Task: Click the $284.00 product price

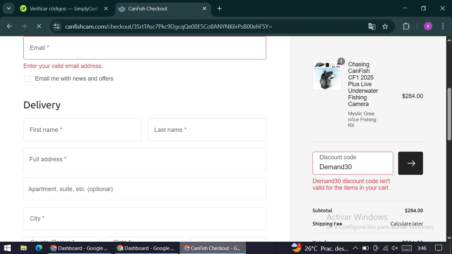Action: 413,96
